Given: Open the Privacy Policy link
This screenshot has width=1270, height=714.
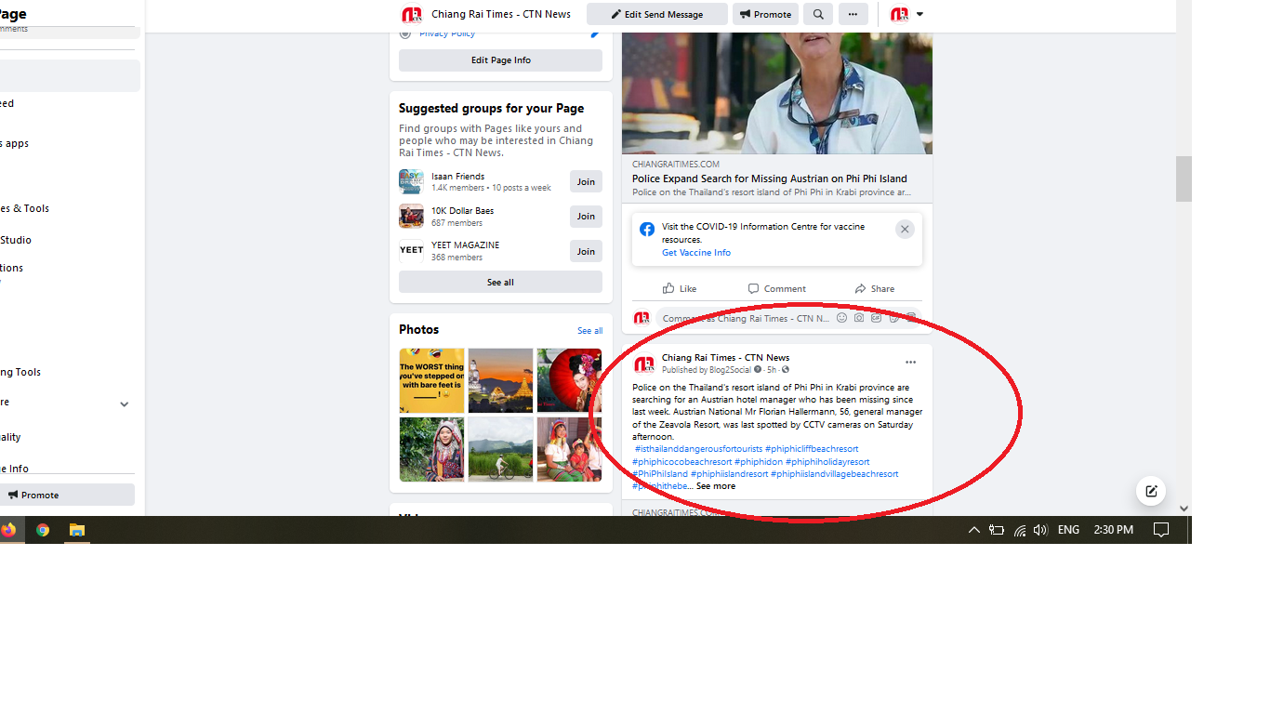Looking at the screenshot, I should 447,33.
